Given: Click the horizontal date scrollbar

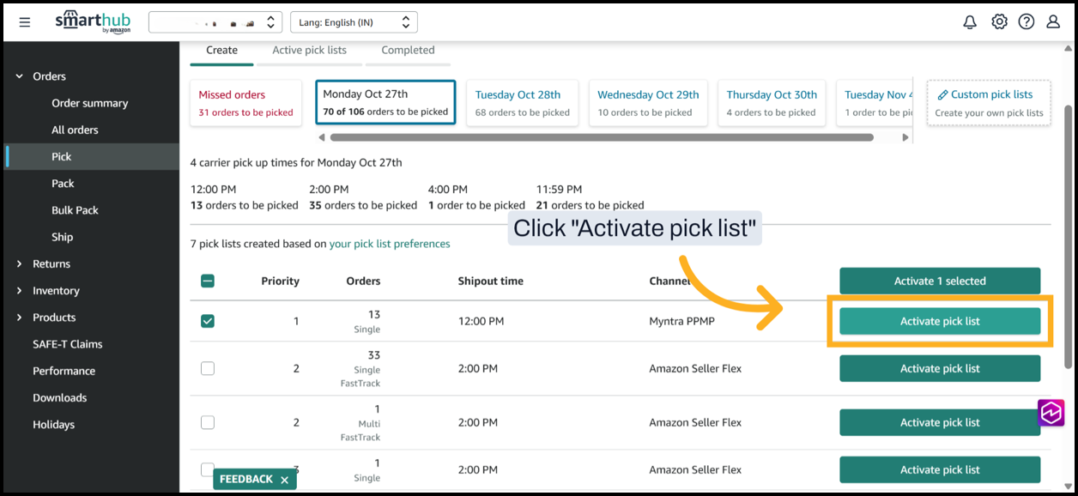Looking at the screenshot, I should pyautogui.click(x=601, y=137).
